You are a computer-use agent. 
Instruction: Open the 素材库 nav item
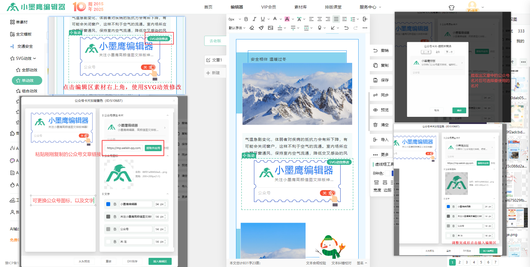301,7
